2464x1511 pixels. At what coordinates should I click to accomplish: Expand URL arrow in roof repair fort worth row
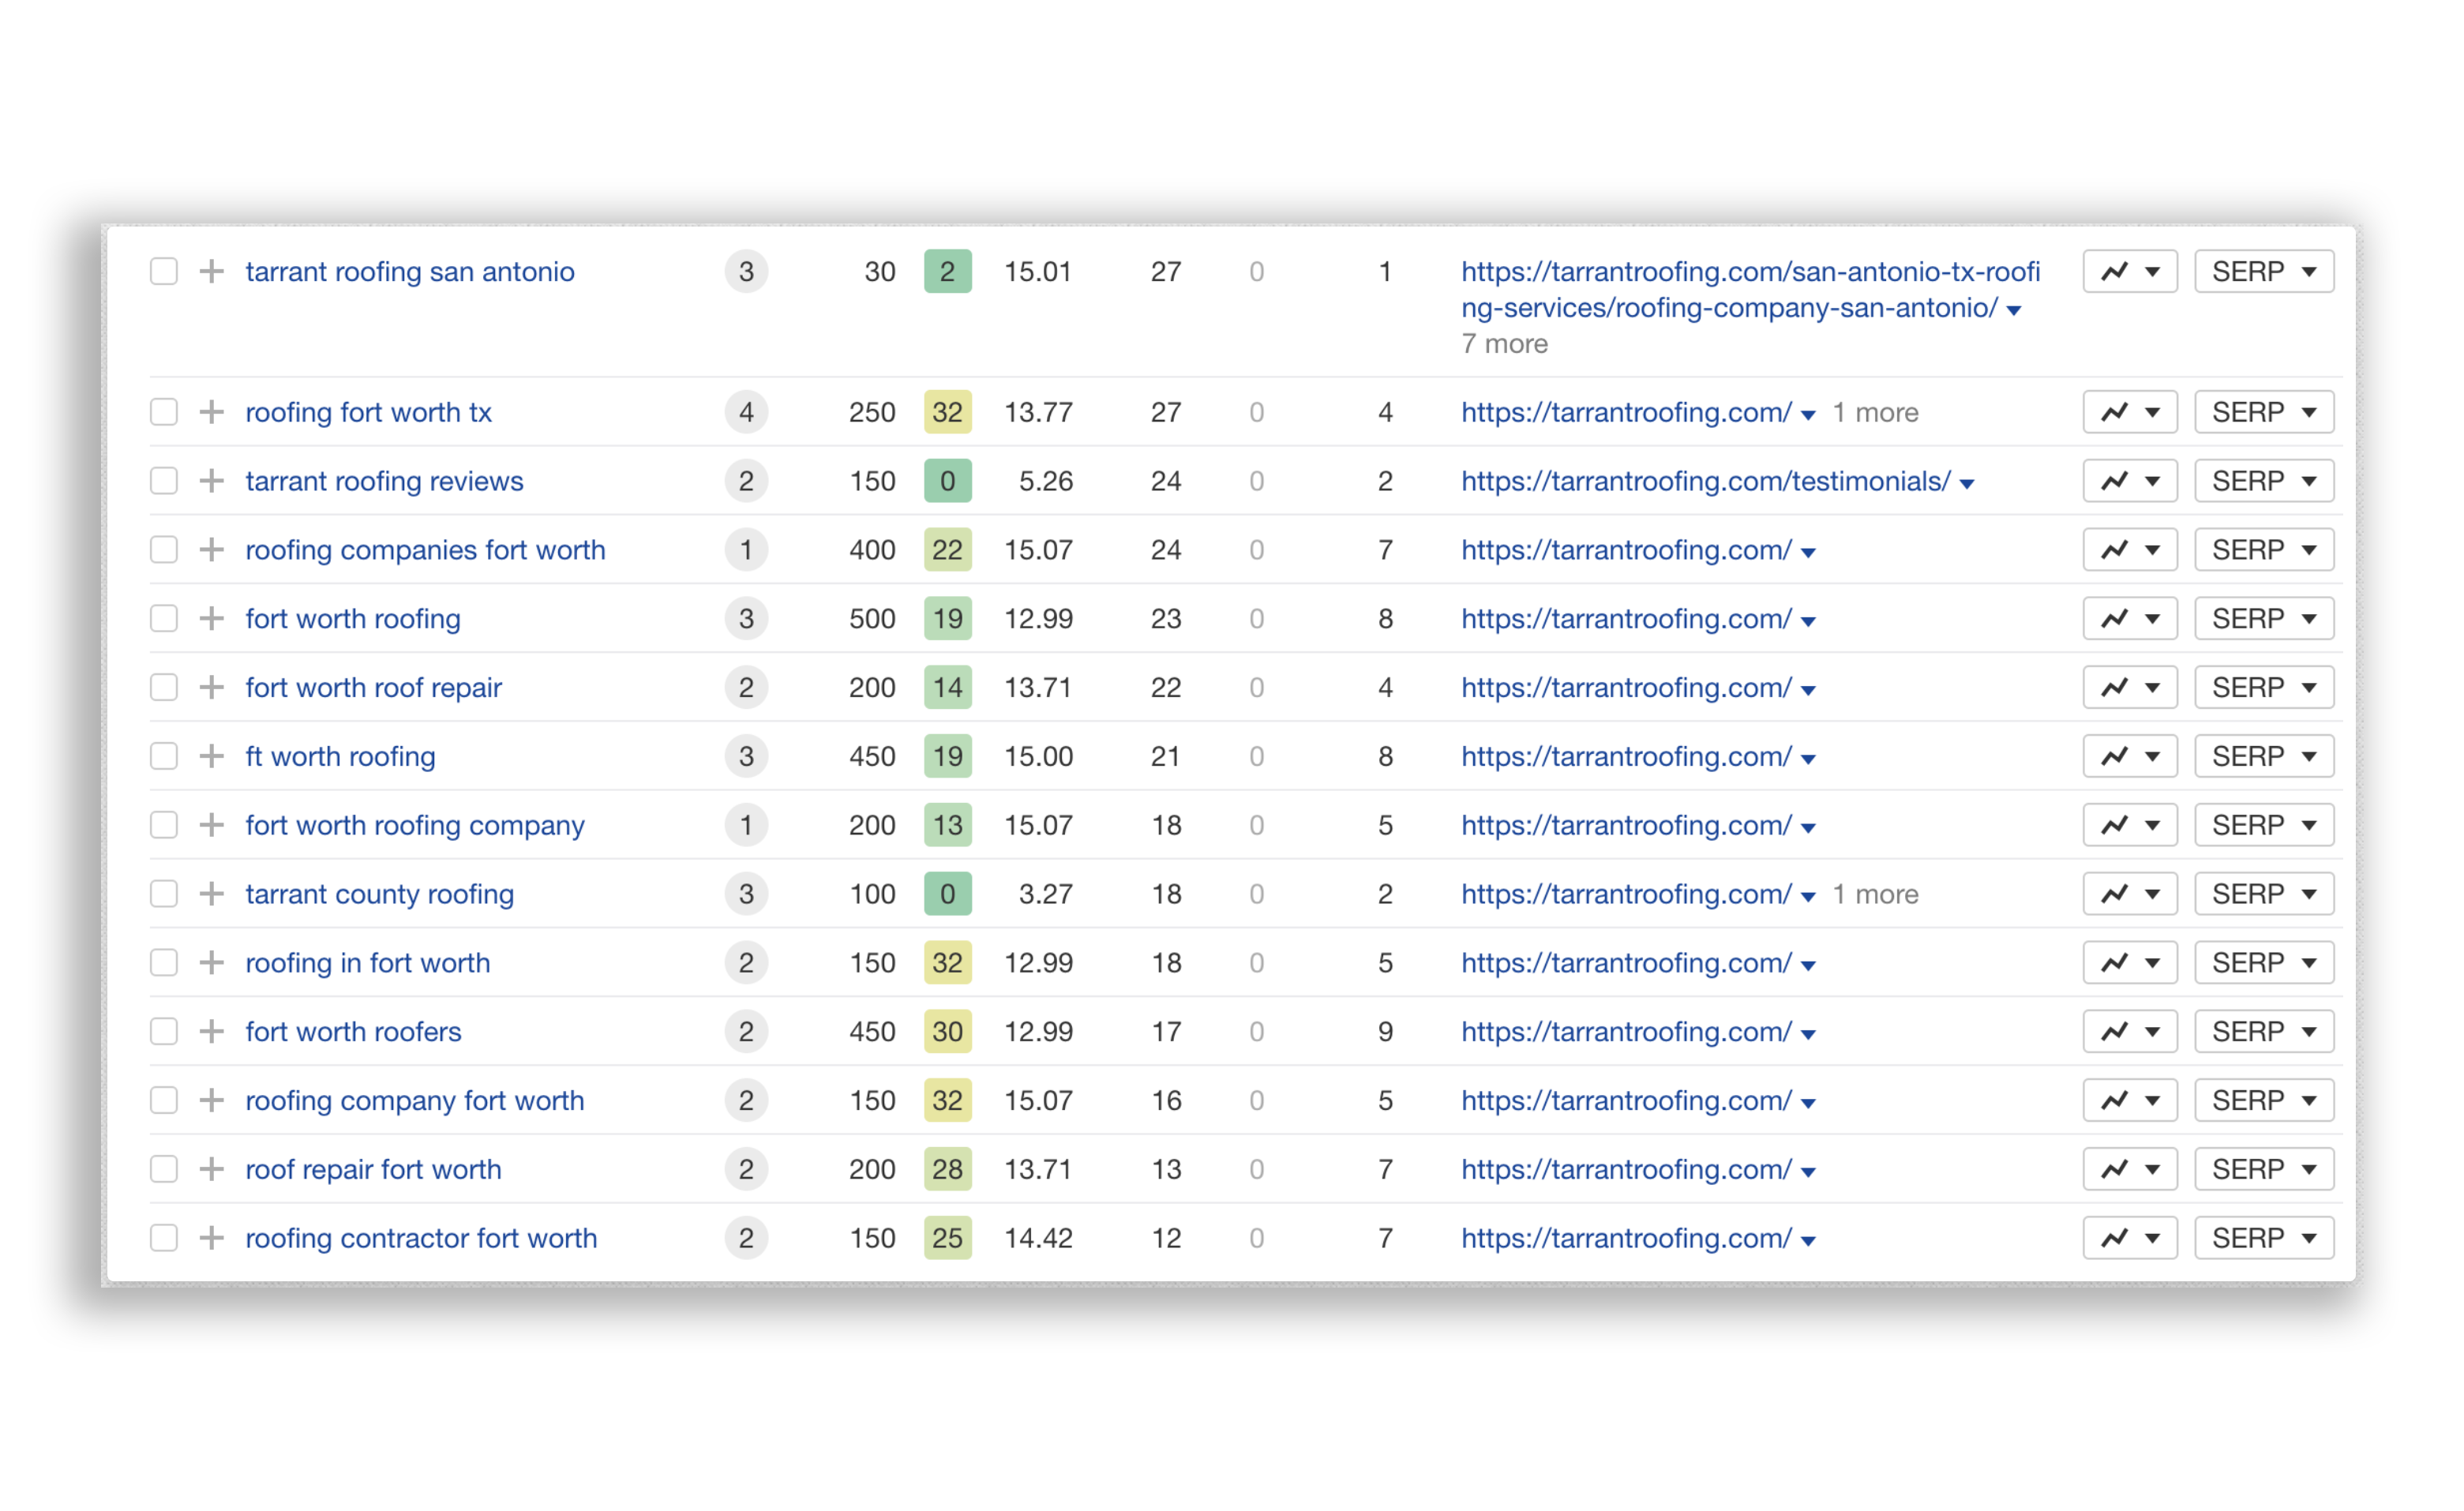click(1808, 1172)
